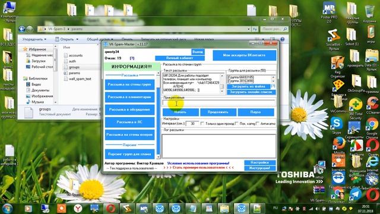Select Рассылка на стены групп
The image size is (380, 214).
tap(129, 84)
